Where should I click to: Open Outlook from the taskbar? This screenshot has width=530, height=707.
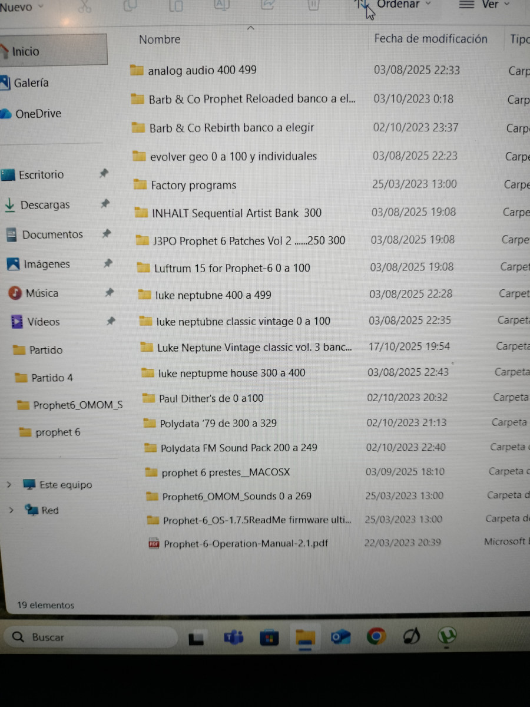click(x=340, y=637)
